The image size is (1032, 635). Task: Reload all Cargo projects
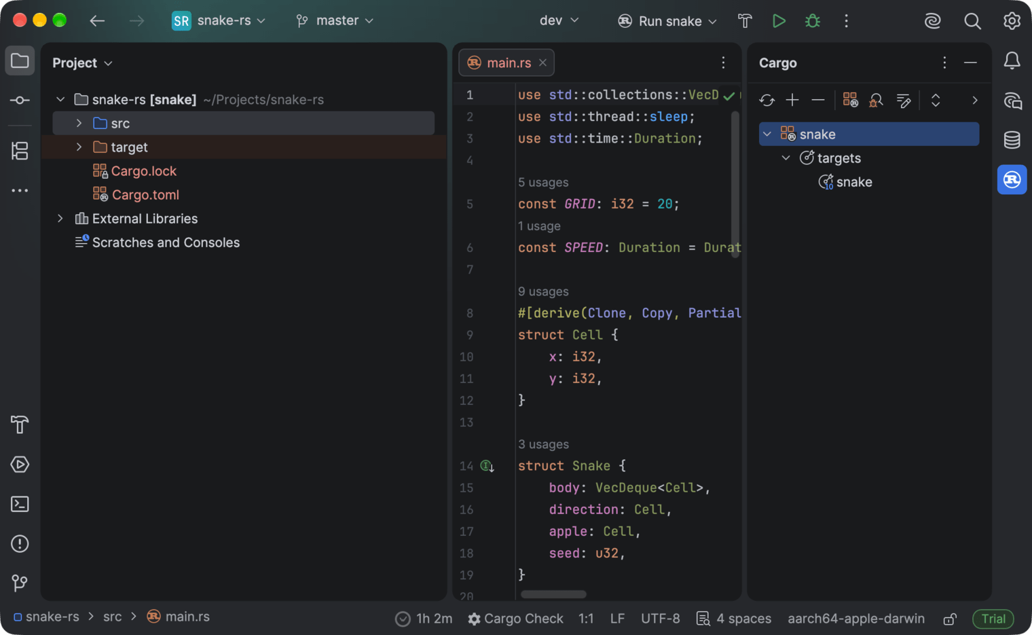[767, 101]
